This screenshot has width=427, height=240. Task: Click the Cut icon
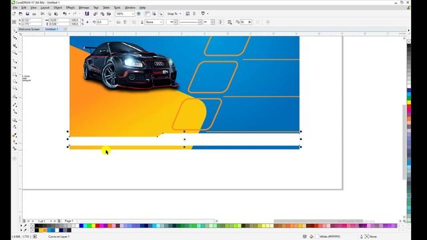tap(43, 13)
